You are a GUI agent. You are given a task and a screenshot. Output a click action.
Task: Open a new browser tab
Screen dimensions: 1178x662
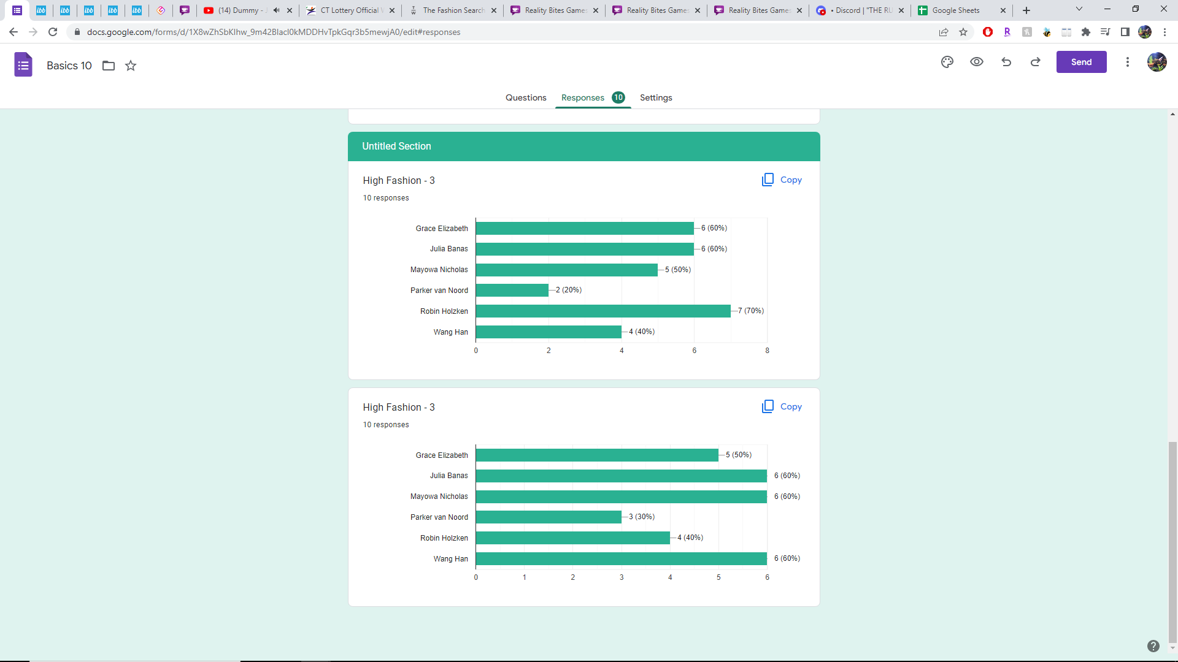click(x=1026, y=10)
